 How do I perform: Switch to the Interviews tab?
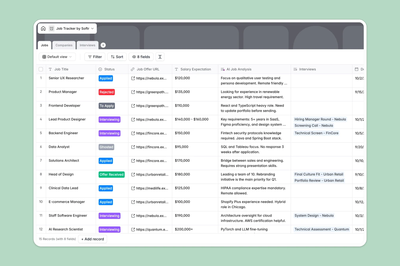point(87,45)
